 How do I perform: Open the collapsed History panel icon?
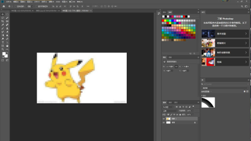[x=159, y=13]
